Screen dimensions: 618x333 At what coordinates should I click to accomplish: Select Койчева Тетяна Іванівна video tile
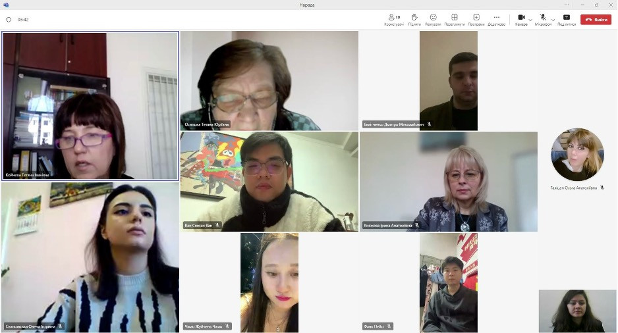pyautogui.click(x=90, y=106)
